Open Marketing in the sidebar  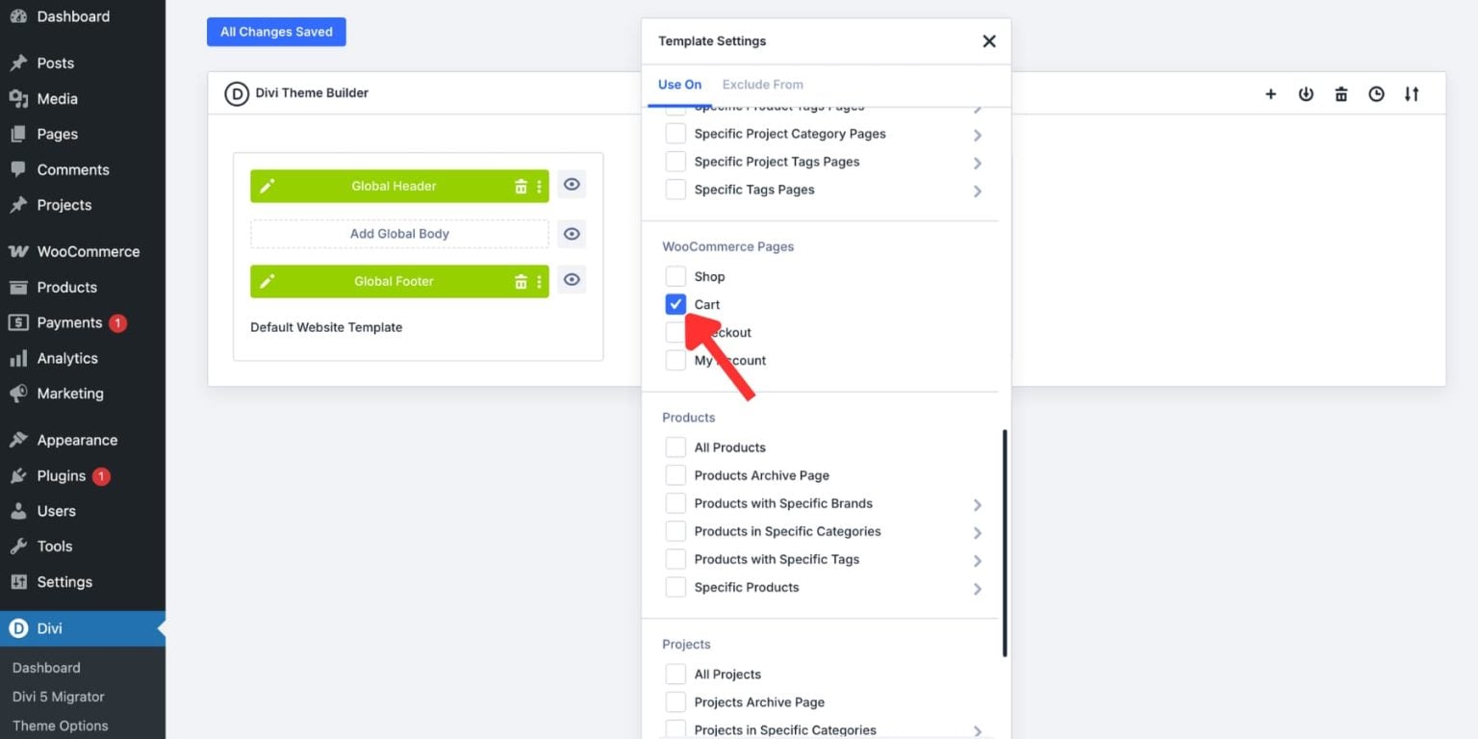[x=83, y=394]
